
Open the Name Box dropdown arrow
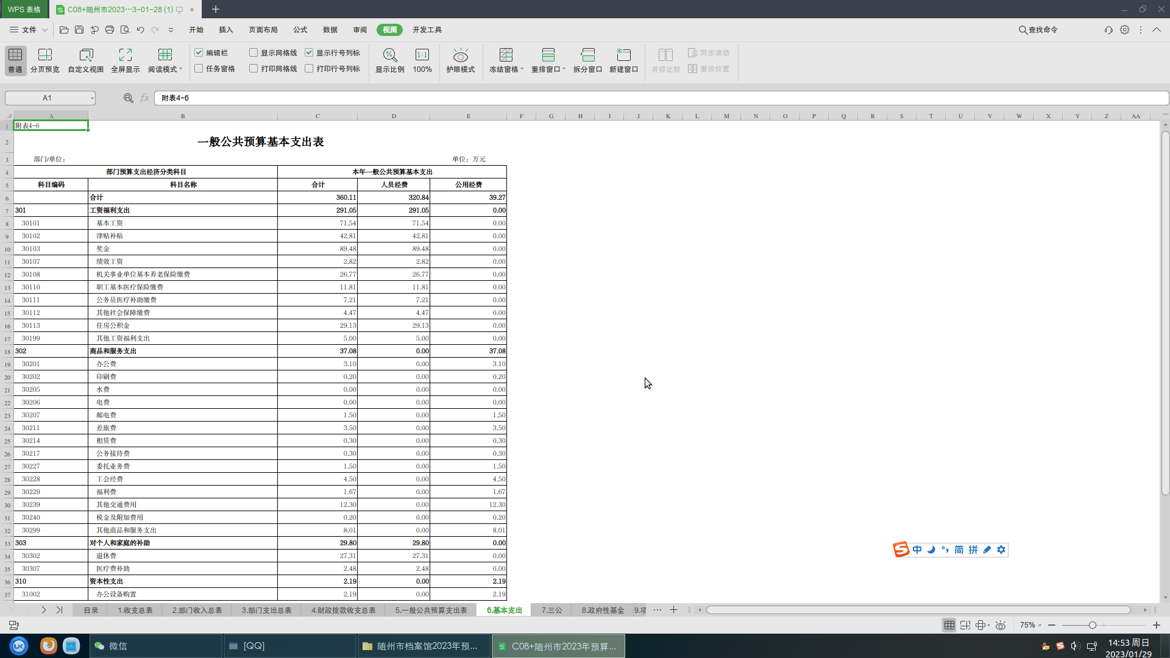coord(92,98)
